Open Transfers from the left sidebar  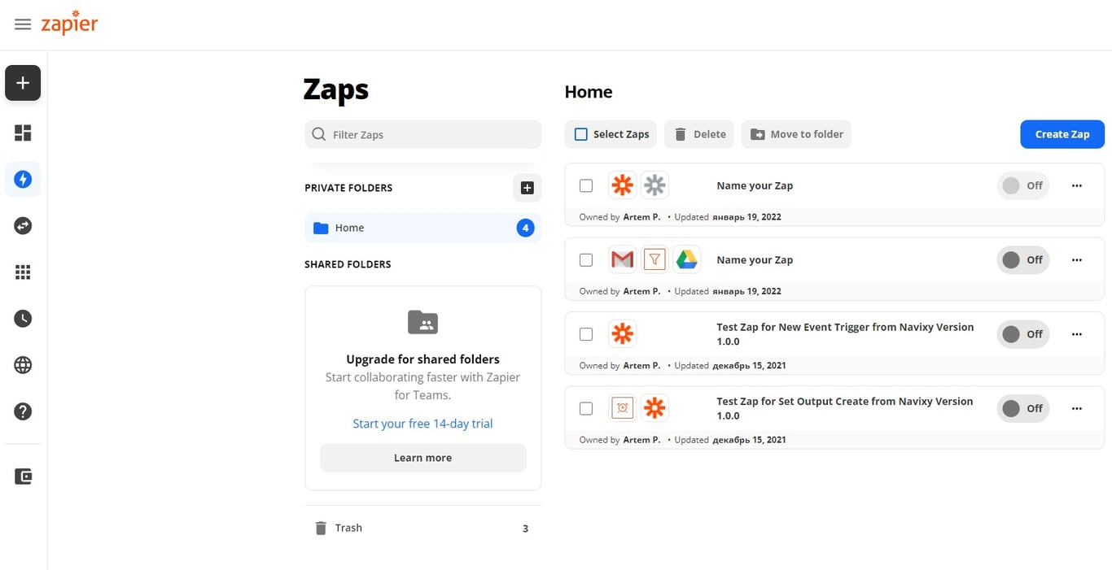pyautogui.click(x=22, y=225)
